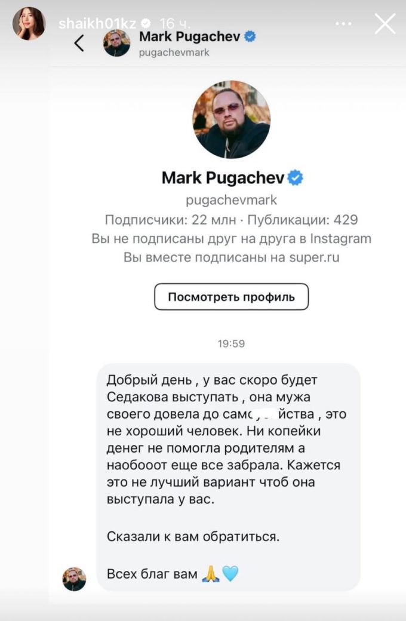
Task: Tap the verified badge next to large name
Action: [295, 178]
